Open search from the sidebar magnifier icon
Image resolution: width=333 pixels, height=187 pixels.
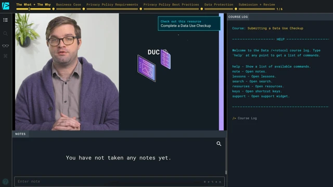(x=6, y=33)
